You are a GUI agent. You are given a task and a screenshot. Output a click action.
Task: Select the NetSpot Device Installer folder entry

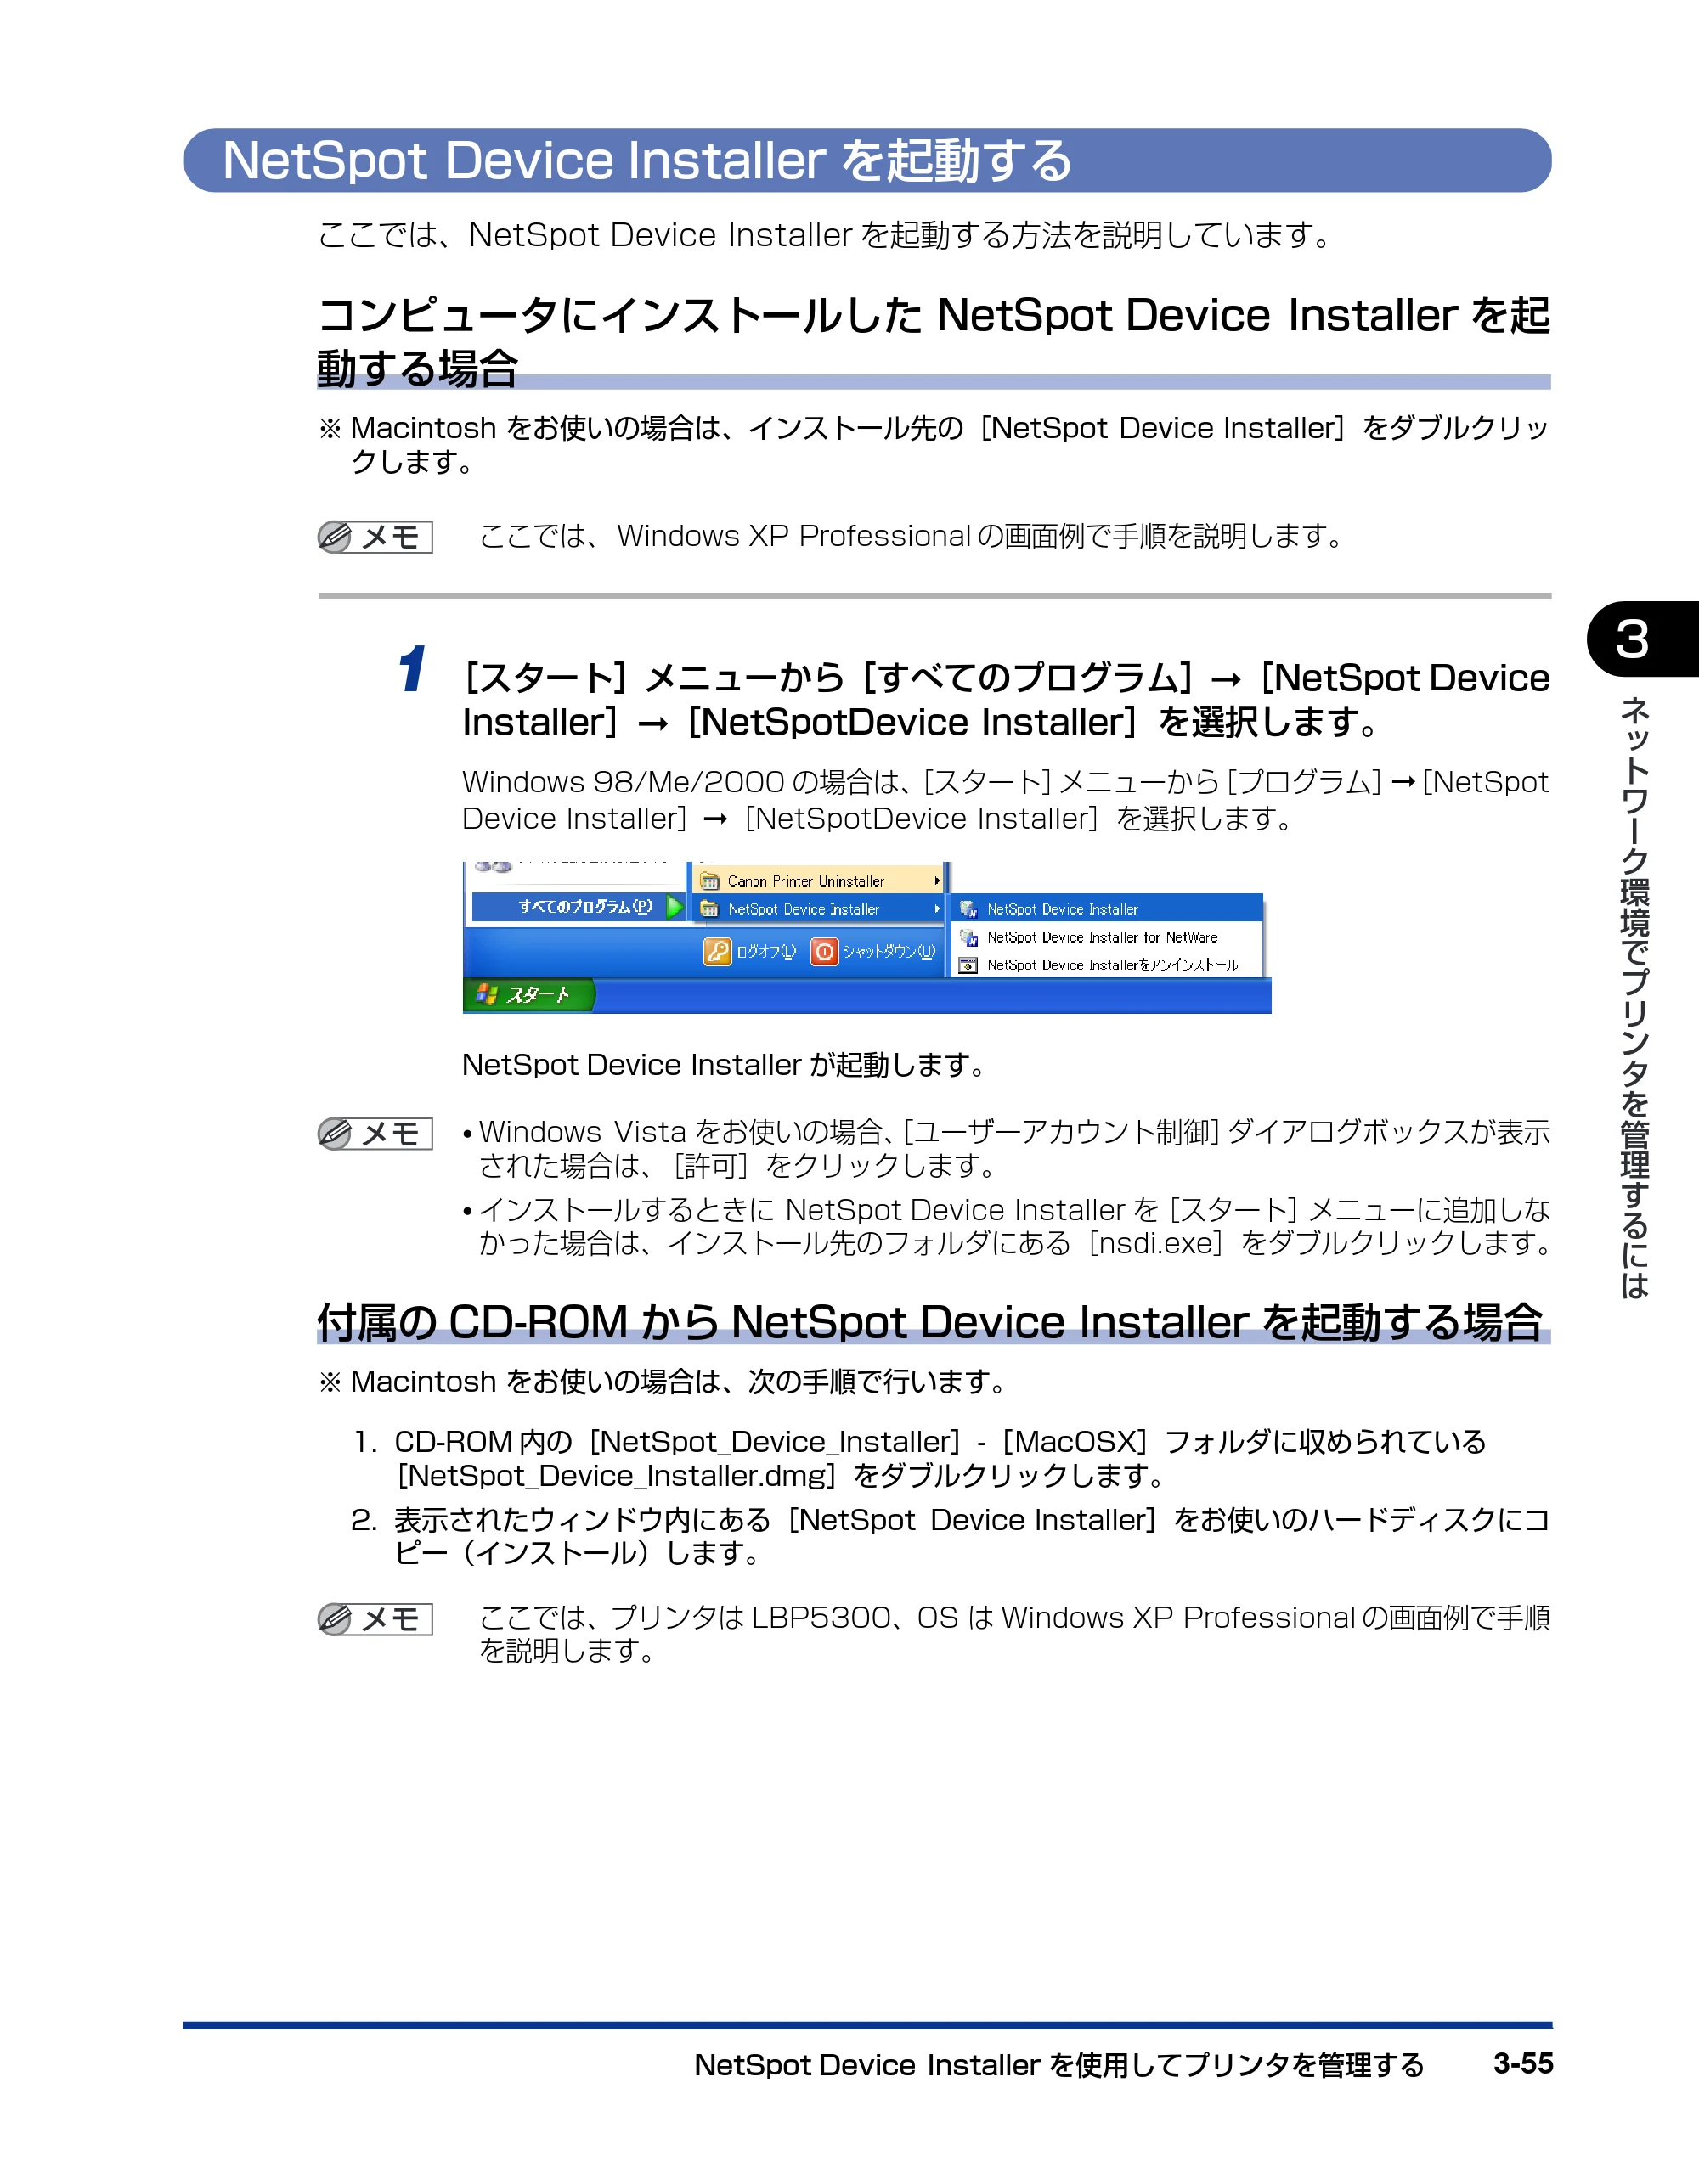pos(820,909)
